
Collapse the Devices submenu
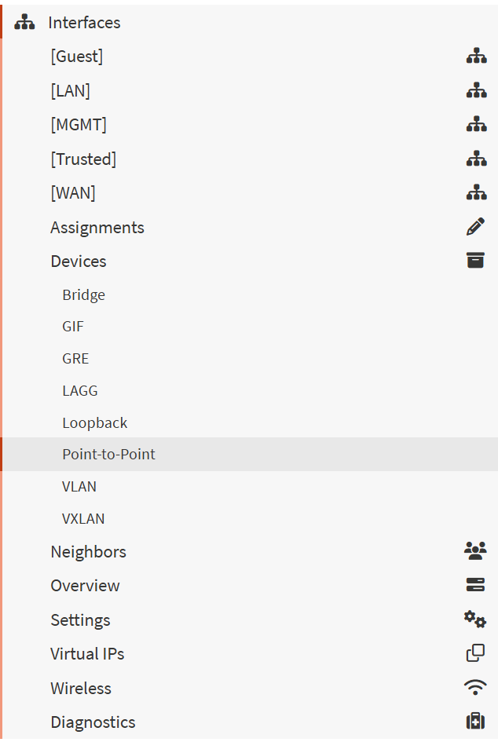pyautogui.click(x=79, y=261)
